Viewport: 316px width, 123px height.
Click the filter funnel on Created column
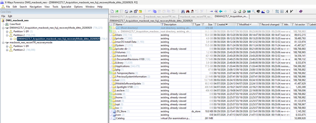tap(215, 24)
